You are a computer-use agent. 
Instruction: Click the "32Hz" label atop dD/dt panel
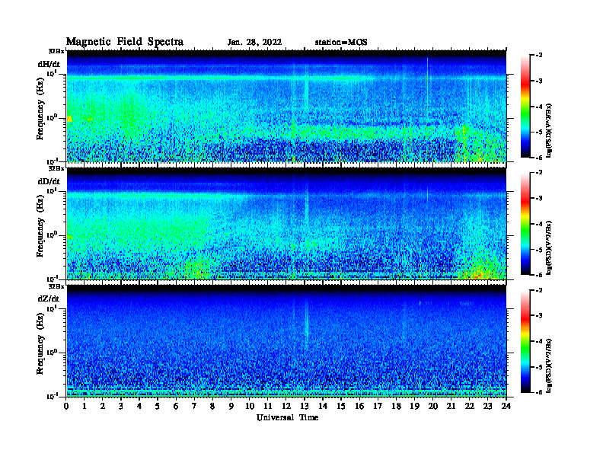(56, 168)
